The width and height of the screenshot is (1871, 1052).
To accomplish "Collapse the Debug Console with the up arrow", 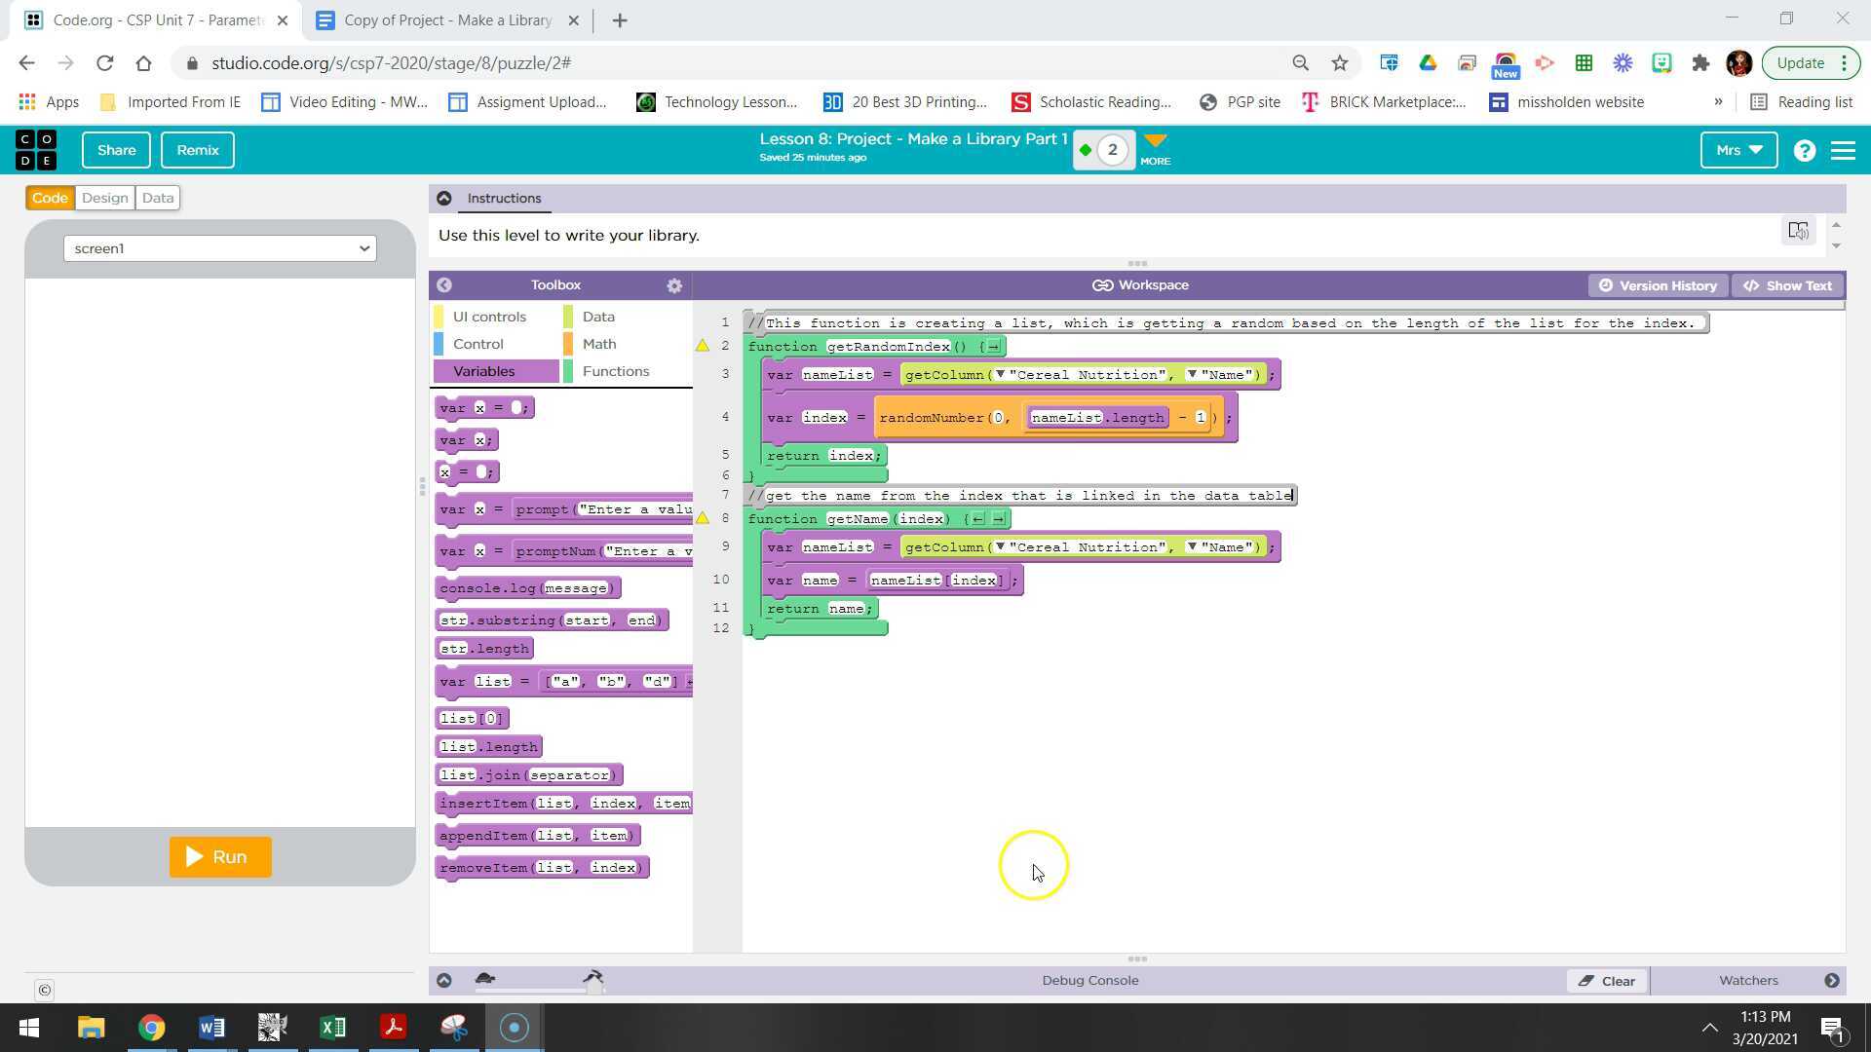I will coord(445,980).
